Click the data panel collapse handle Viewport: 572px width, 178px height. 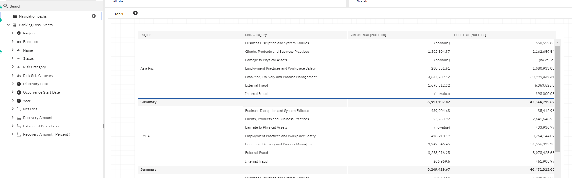[x=104, y=126]
